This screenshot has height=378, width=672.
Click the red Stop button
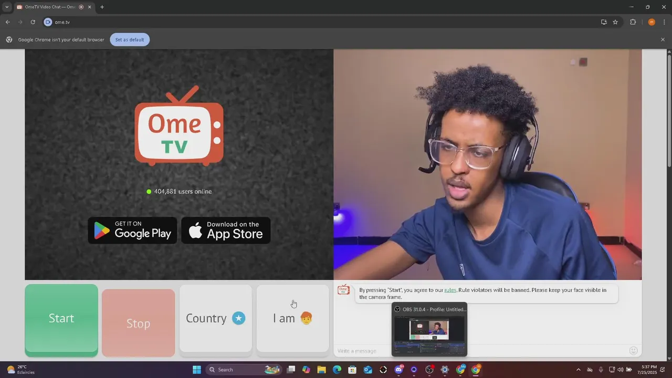[x=138, y=323]
